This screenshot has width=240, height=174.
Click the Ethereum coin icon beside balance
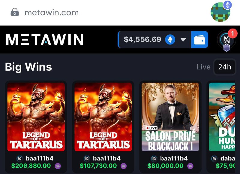[x=170, y=40]
